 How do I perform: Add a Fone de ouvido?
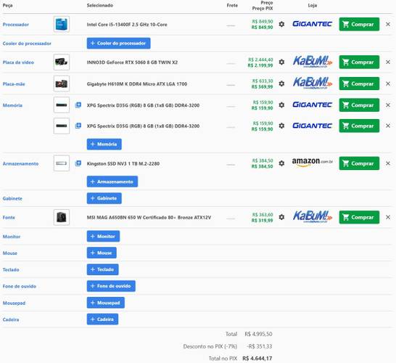tap(111, 286)
